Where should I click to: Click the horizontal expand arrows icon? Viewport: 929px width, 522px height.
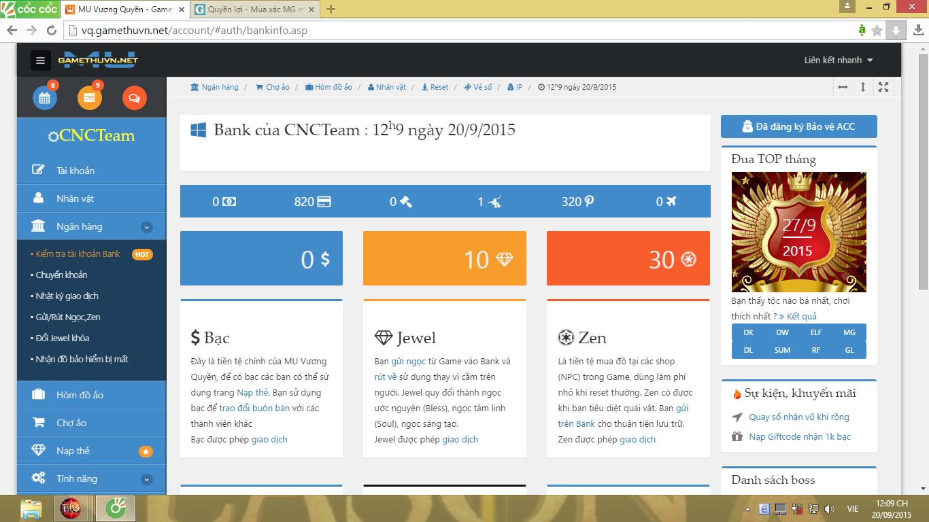click(x=843, y=87)
